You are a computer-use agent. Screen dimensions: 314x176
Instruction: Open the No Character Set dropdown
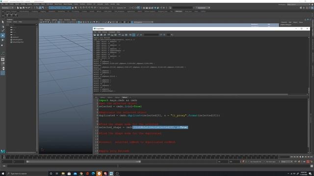[256, 162]
